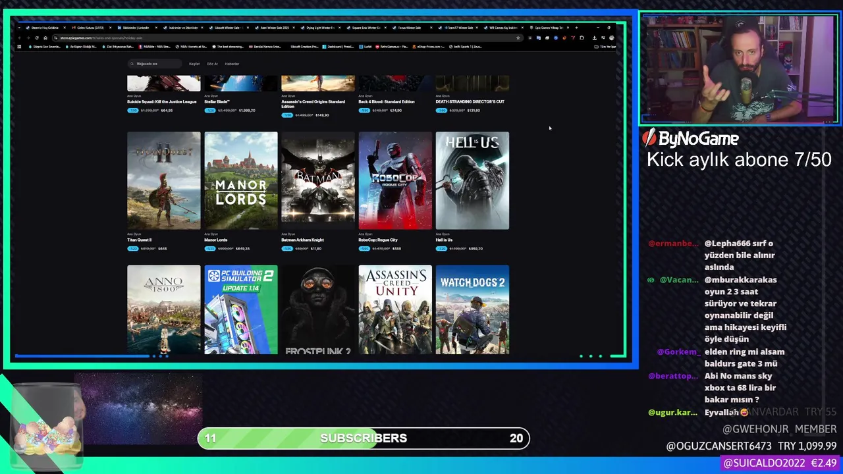This screenshot has width=843, height=474.
Task: Go back using the browser back arrow
Action: click(20, 38)
